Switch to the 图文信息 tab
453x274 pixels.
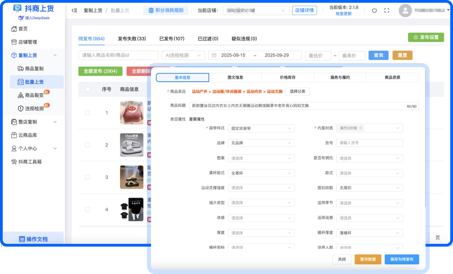click(235, 78)
